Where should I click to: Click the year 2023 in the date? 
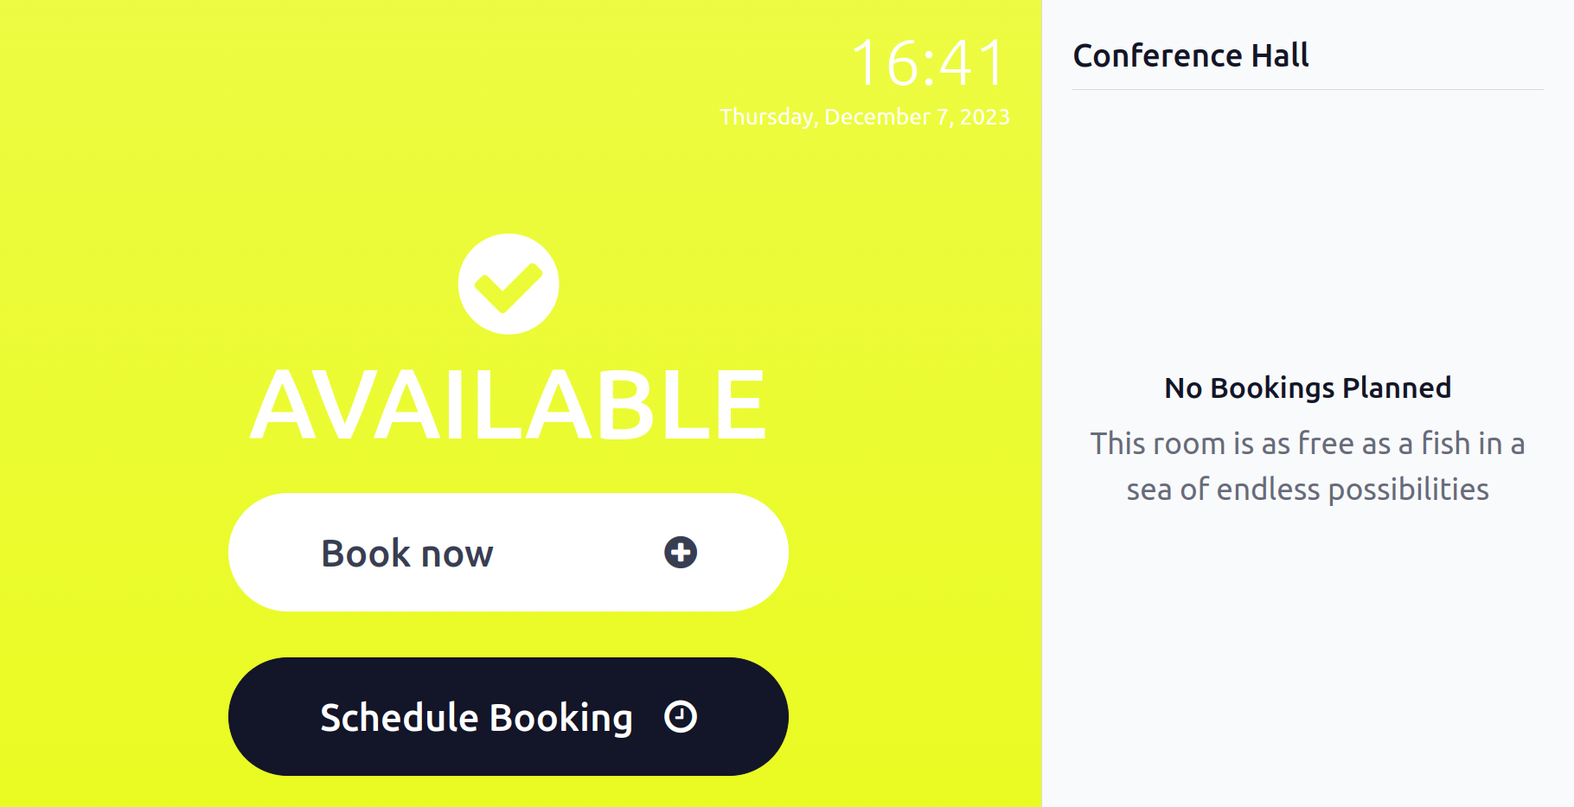coord(985,117)
